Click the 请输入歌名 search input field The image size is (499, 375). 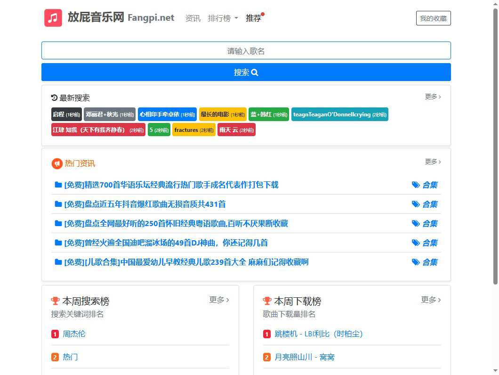point(246,50)
